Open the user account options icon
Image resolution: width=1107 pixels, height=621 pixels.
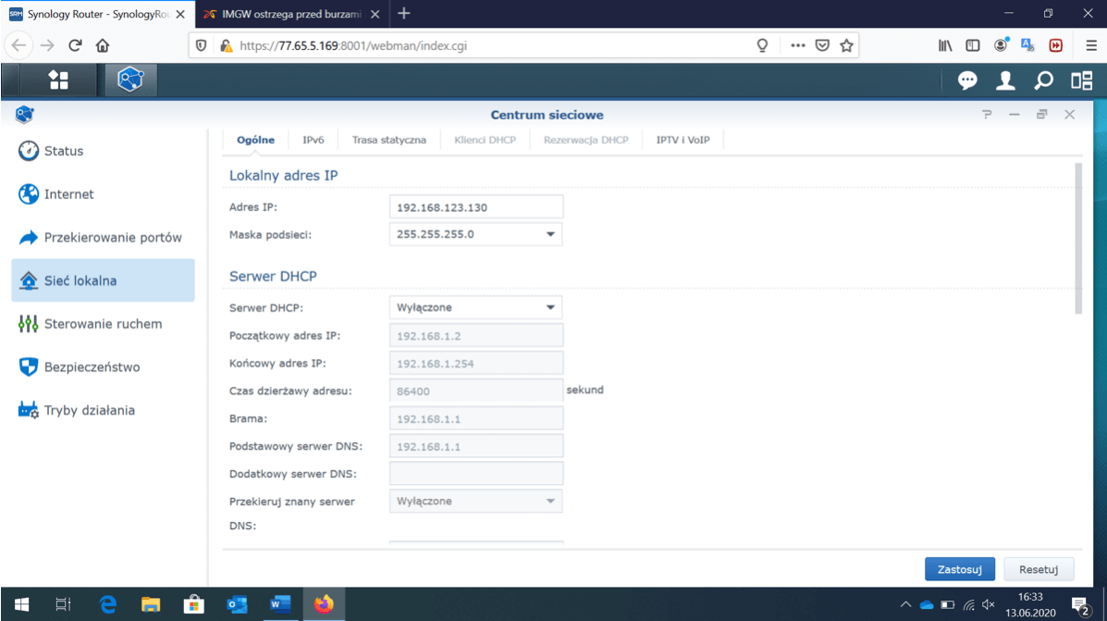pyautogui.click(x=1005, y=81)
